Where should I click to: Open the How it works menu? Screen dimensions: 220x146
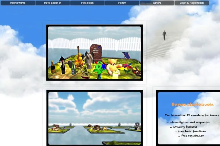coord(18,3)
